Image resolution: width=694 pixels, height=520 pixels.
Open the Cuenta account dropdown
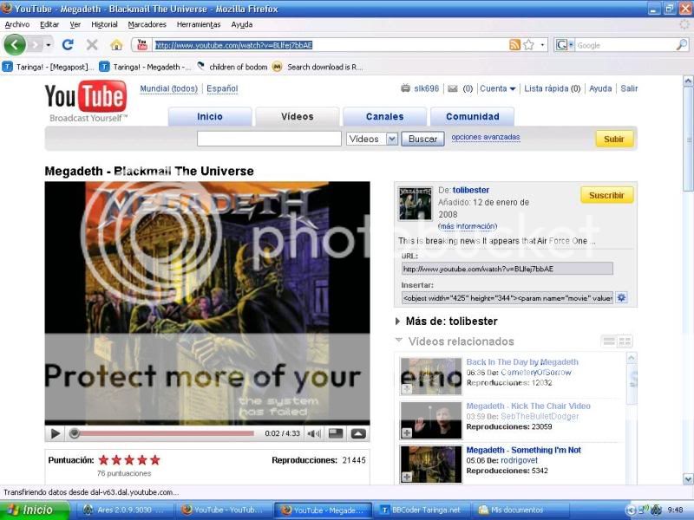[498, 88]
